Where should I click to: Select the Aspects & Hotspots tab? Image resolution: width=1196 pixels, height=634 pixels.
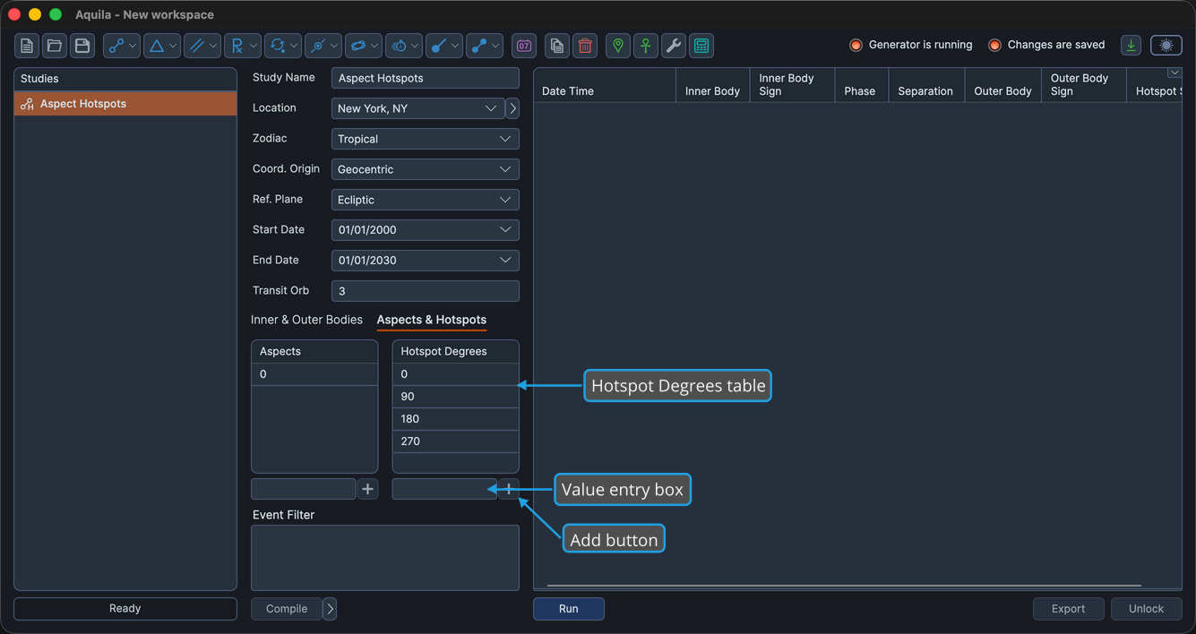432,320
